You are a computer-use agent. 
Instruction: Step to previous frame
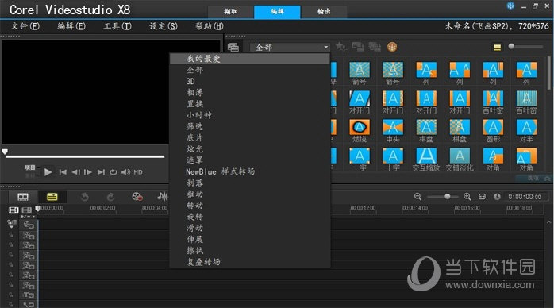tap(75, 172)
